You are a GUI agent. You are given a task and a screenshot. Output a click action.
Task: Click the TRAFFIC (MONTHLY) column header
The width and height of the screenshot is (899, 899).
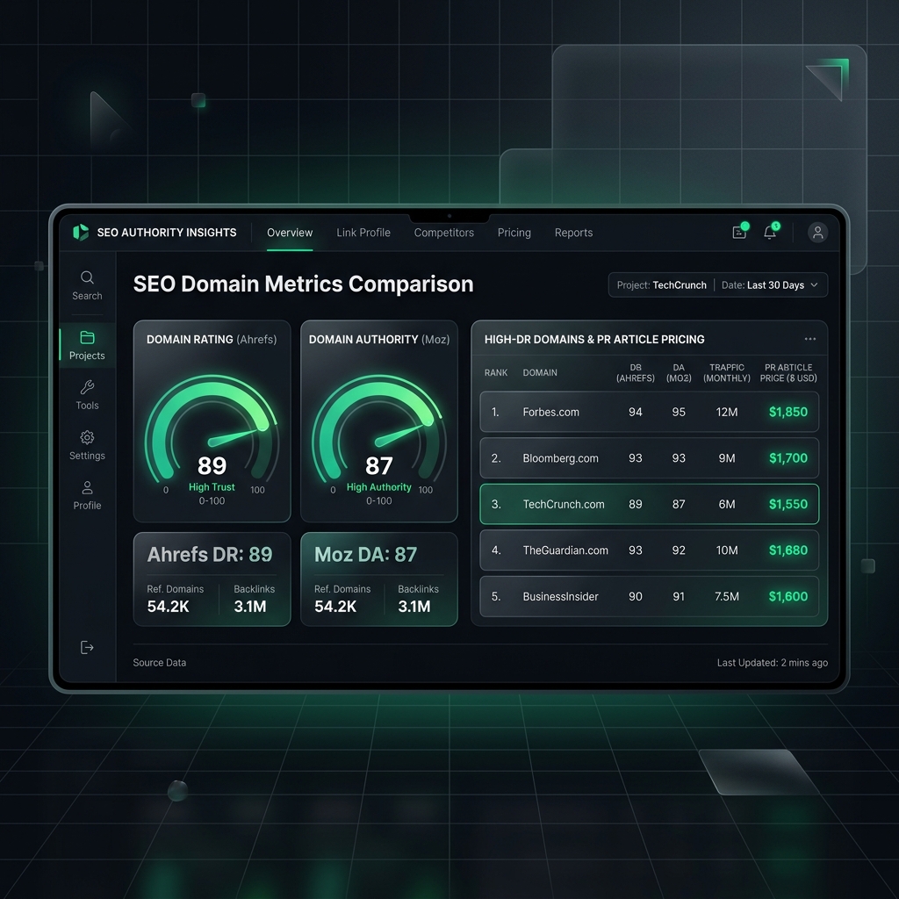726,372
